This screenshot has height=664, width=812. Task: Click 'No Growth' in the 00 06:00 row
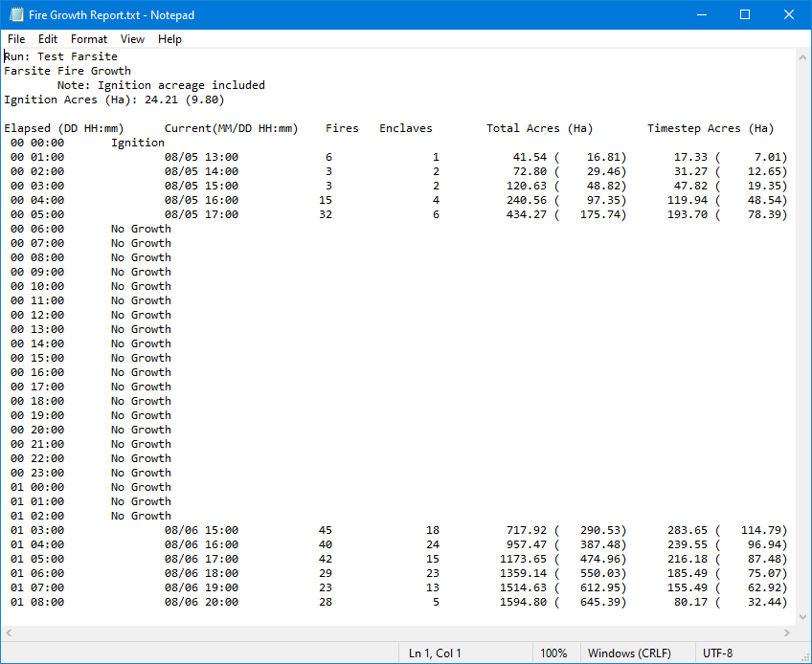click(141, 229)
